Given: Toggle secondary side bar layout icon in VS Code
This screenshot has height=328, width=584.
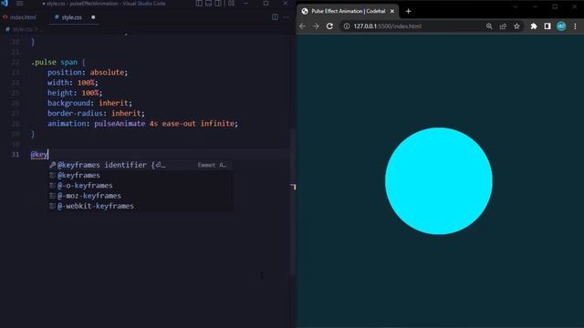Looking at the screenshot, I should point(218,4).
